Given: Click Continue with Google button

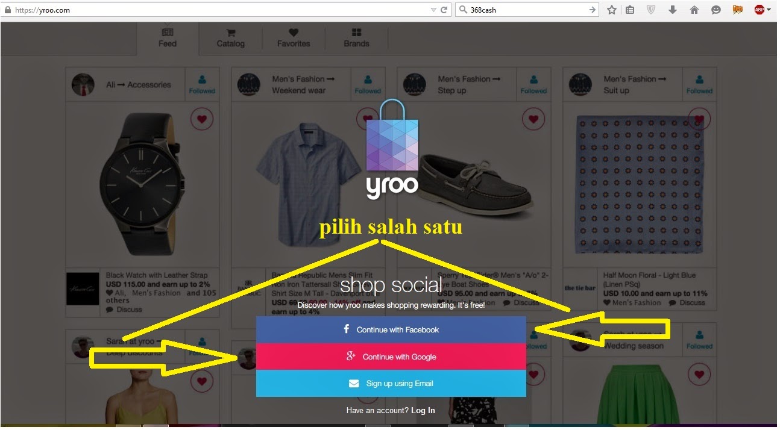Looking at the screenshot, I should [x=391, y=357].
